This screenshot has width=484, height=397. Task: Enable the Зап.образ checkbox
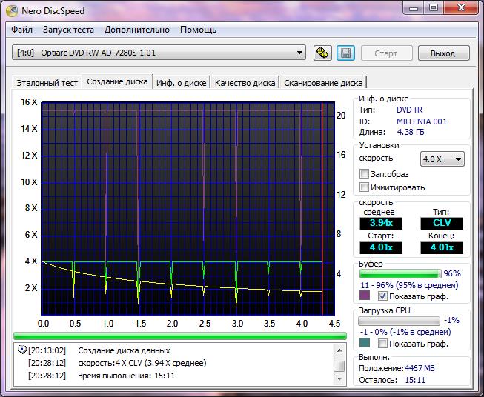[x=364, y=173]
